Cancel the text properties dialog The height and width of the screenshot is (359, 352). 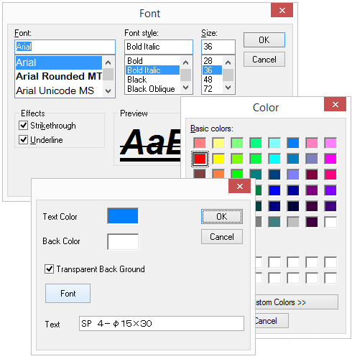(222, 237)
